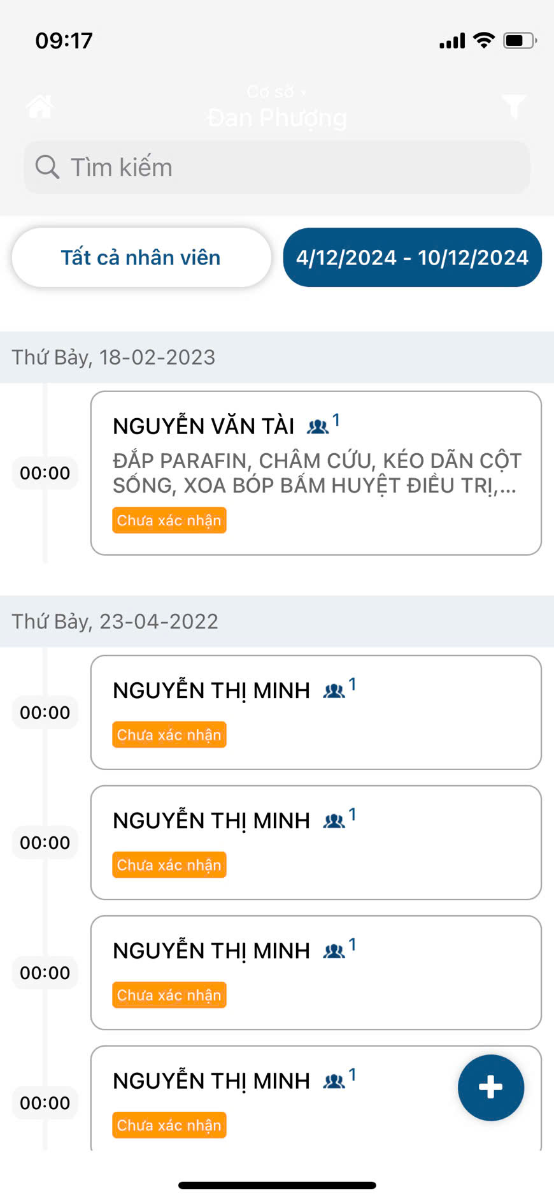Tap group icon beside Nguyễn Văn Tài
This screenshot has height=1201, width=554.
318,426
